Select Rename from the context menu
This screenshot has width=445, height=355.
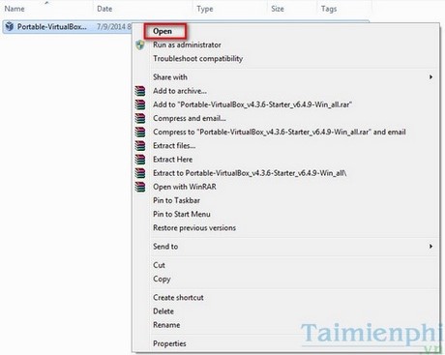[166, 325]
